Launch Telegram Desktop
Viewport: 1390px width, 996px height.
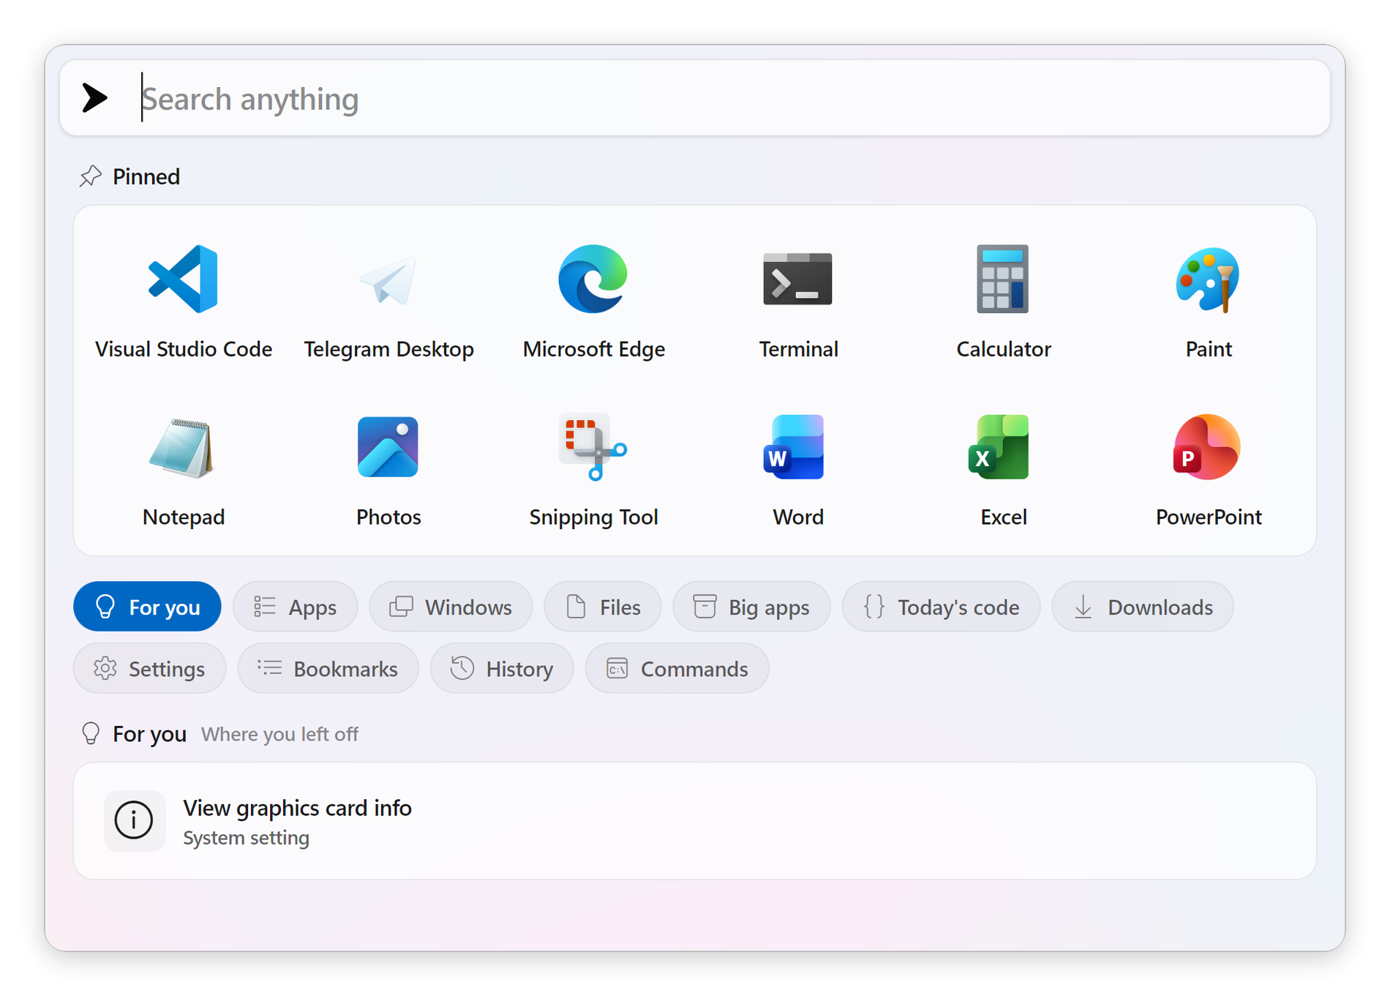(388, 301)
